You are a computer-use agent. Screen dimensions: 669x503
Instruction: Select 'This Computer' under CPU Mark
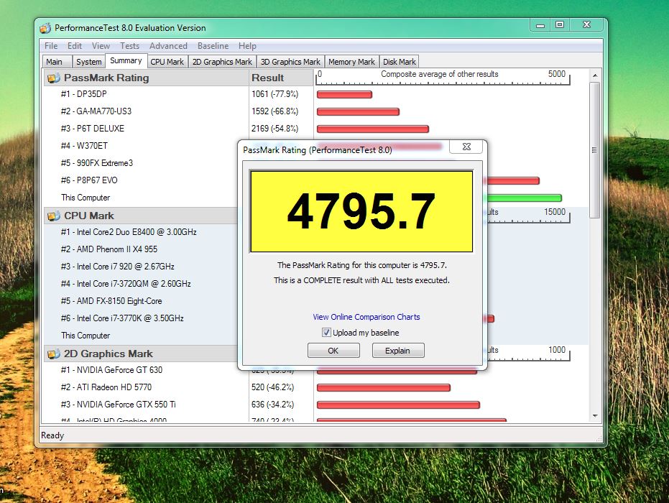click(x=86, y=336)
